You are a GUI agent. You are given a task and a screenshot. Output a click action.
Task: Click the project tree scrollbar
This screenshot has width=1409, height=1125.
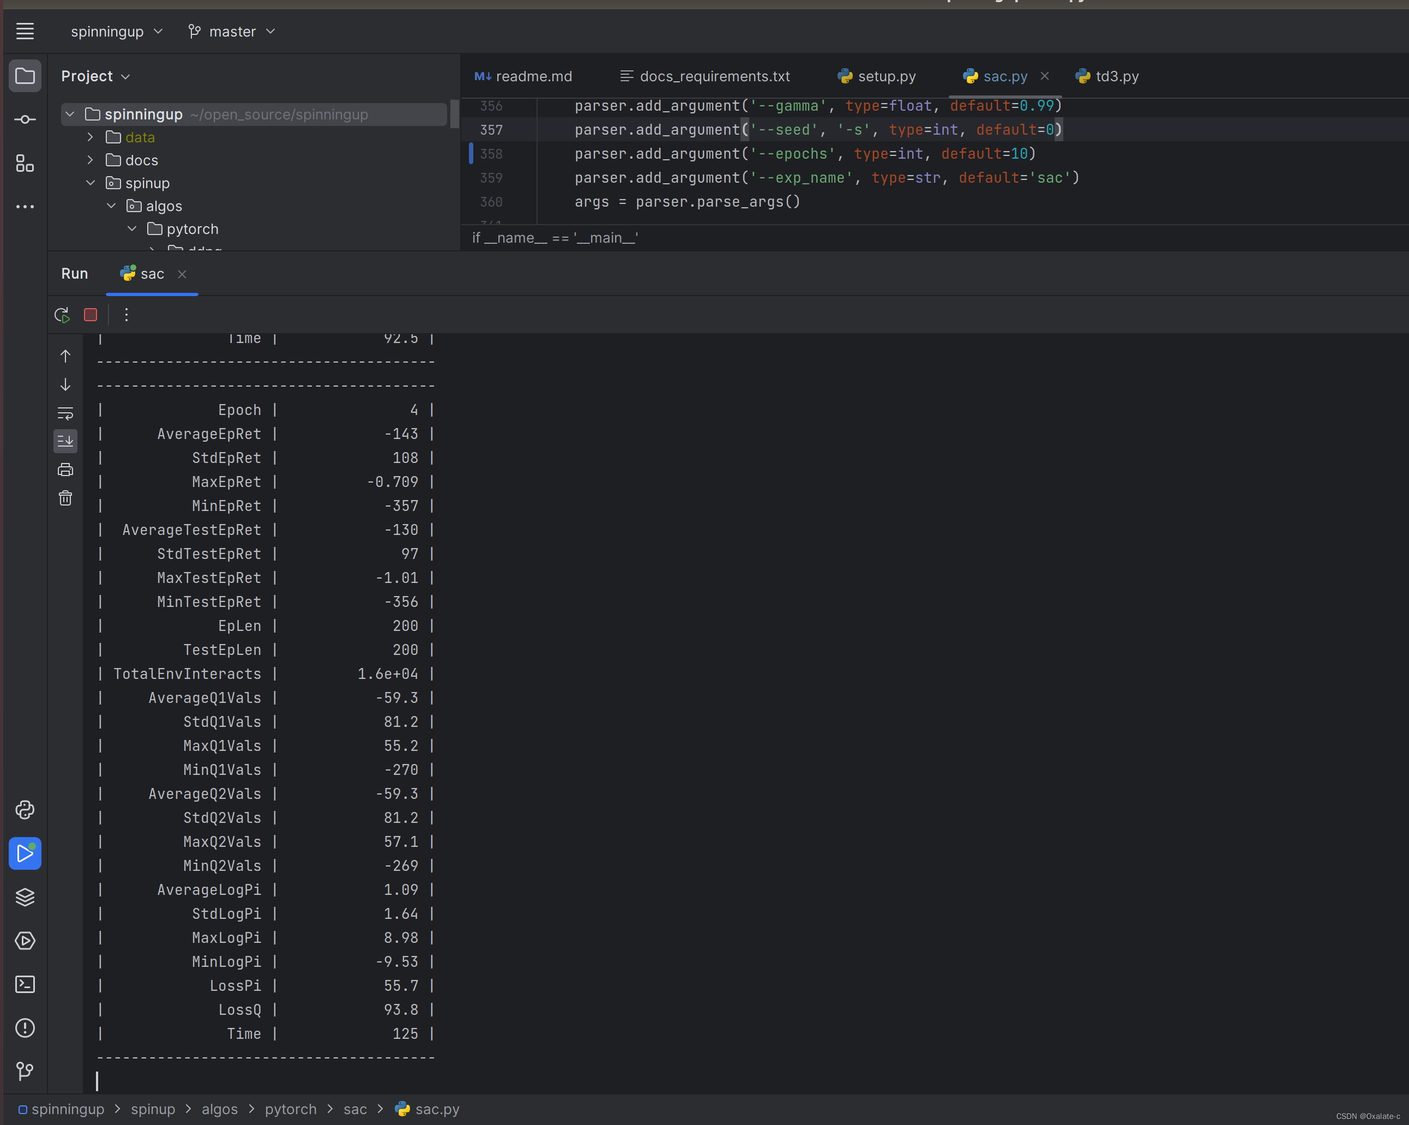454,115
